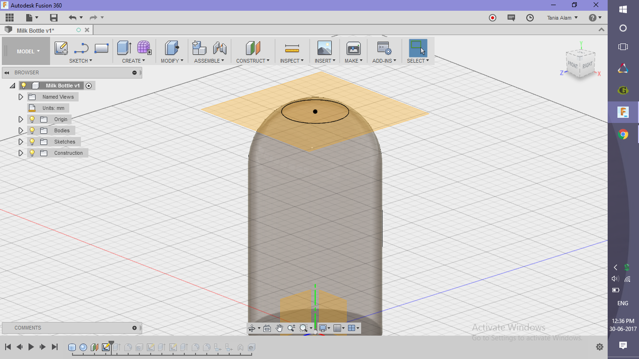The width and height of the screenshot is (639, 359).
Task: Collapse the Browser panel arrows
Action: [x=7, y=72]
